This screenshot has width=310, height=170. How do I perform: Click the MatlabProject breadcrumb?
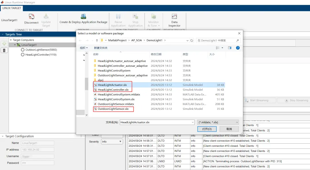coord(117,40)
